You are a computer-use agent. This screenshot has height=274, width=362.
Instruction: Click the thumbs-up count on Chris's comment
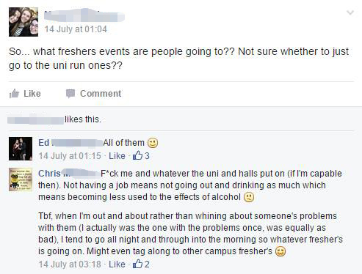pyautogui.click(x=141, y=264)
